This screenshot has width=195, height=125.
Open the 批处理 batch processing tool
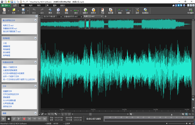[x=111, y=11]
